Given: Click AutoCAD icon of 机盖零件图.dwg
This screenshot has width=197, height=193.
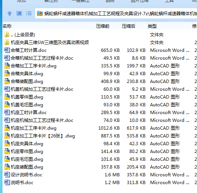Looking at the screenshot, I should tap(7, 97).
